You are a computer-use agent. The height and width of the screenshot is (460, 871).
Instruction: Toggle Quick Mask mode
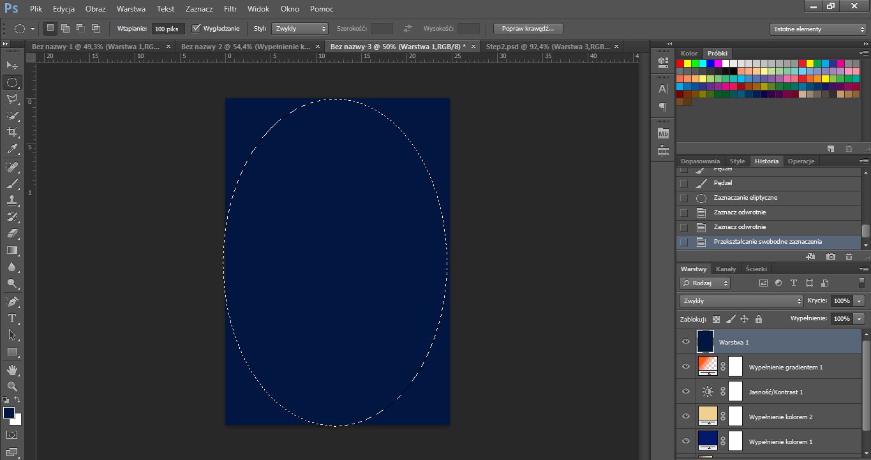coord(12,434)
